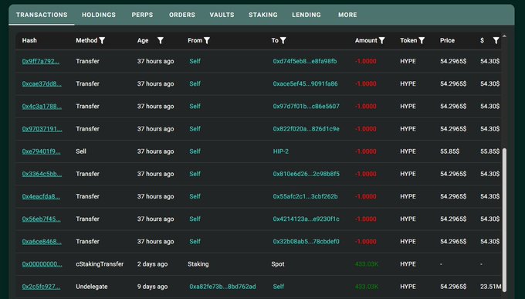Click the Price column header
This screenshot has width=525, height=299.
(447, 40)
